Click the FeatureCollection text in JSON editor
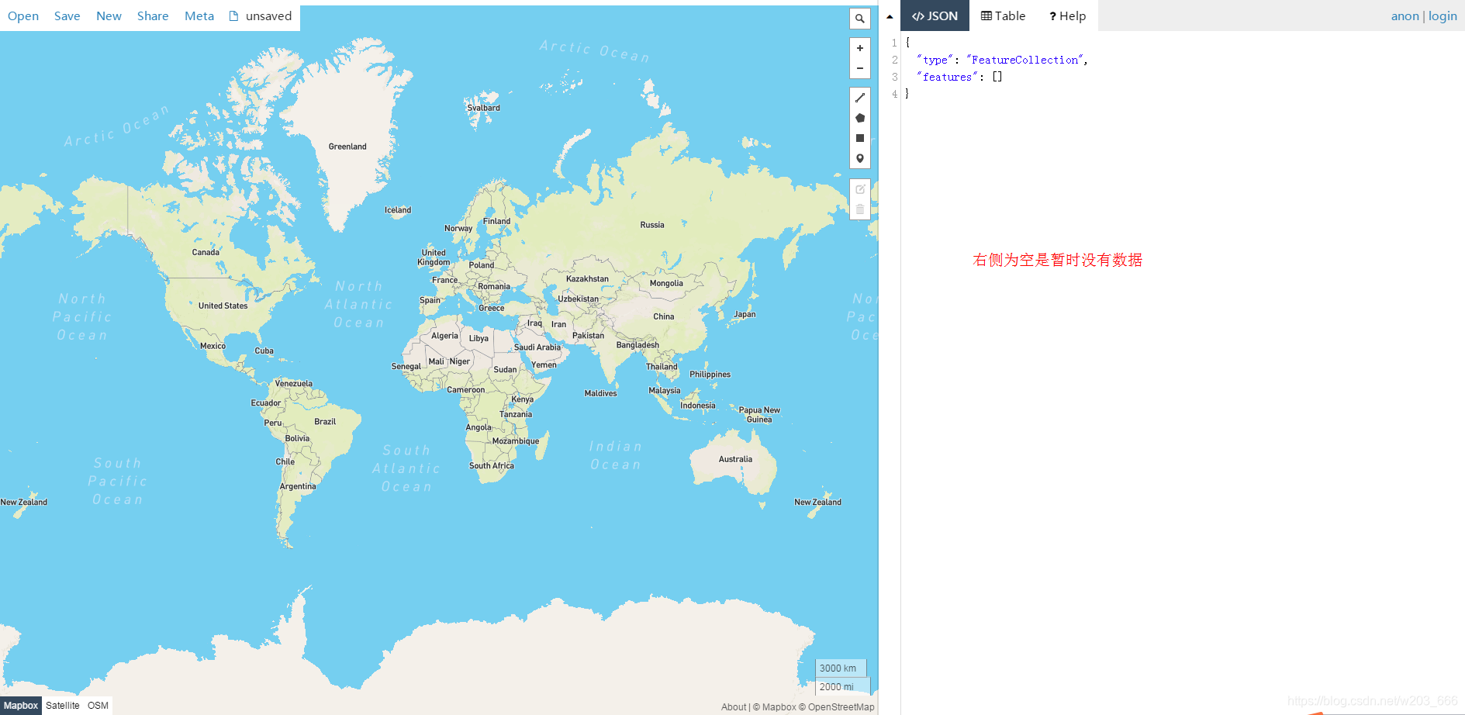 [1024, 60]
